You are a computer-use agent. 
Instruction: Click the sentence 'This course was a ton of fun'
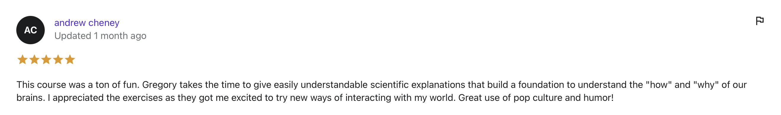(x=77, y=85)
